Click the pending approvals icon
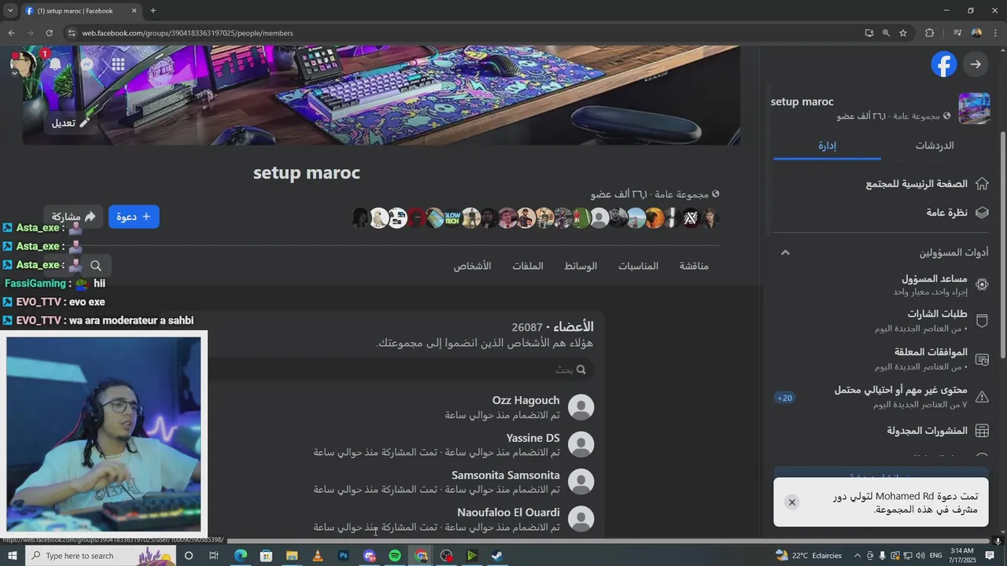 [x=982, y=359]
